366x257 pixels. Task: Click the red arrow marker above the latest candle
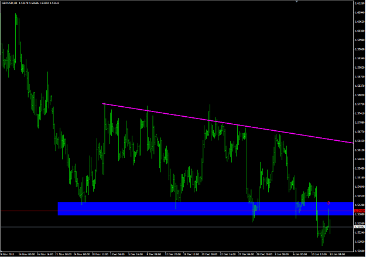[329, 203]
